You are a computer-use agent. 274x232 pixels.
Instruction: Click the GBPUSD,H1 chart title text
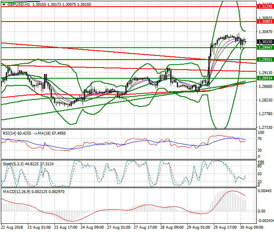[x=19, y=5]
